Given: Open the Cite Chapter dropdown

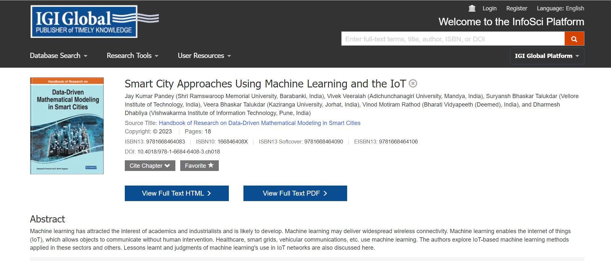Looking at the screenshot, I should coord(150,166).
